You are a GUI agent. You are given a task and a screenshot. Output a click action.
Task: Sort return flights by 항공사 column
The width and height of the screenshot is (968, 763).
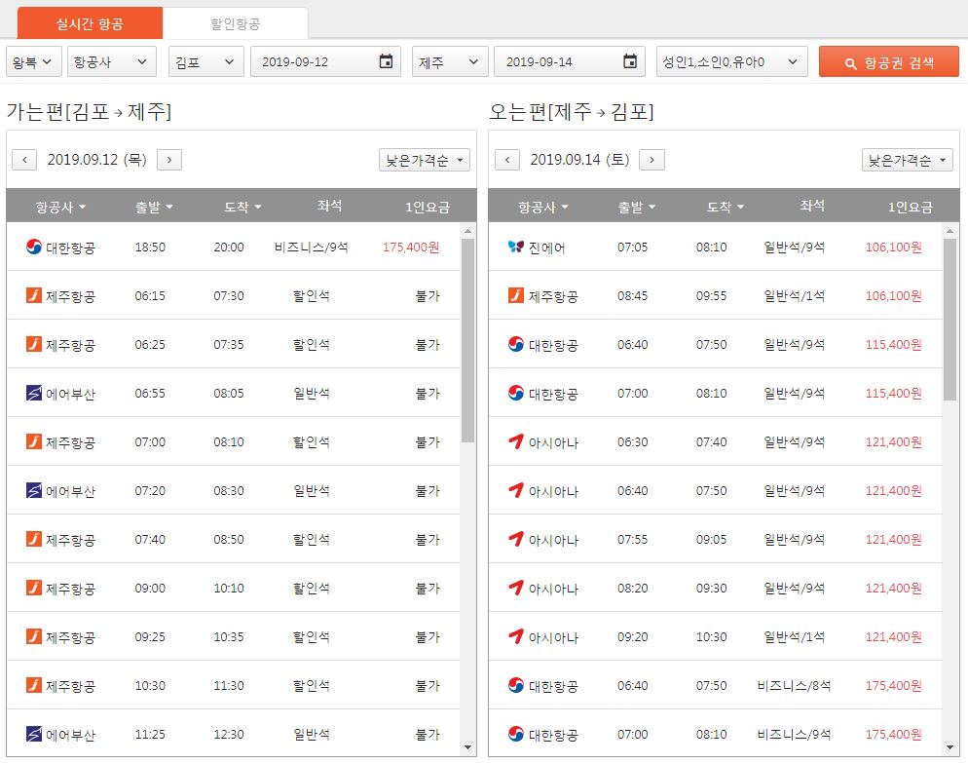click(542, 207)
